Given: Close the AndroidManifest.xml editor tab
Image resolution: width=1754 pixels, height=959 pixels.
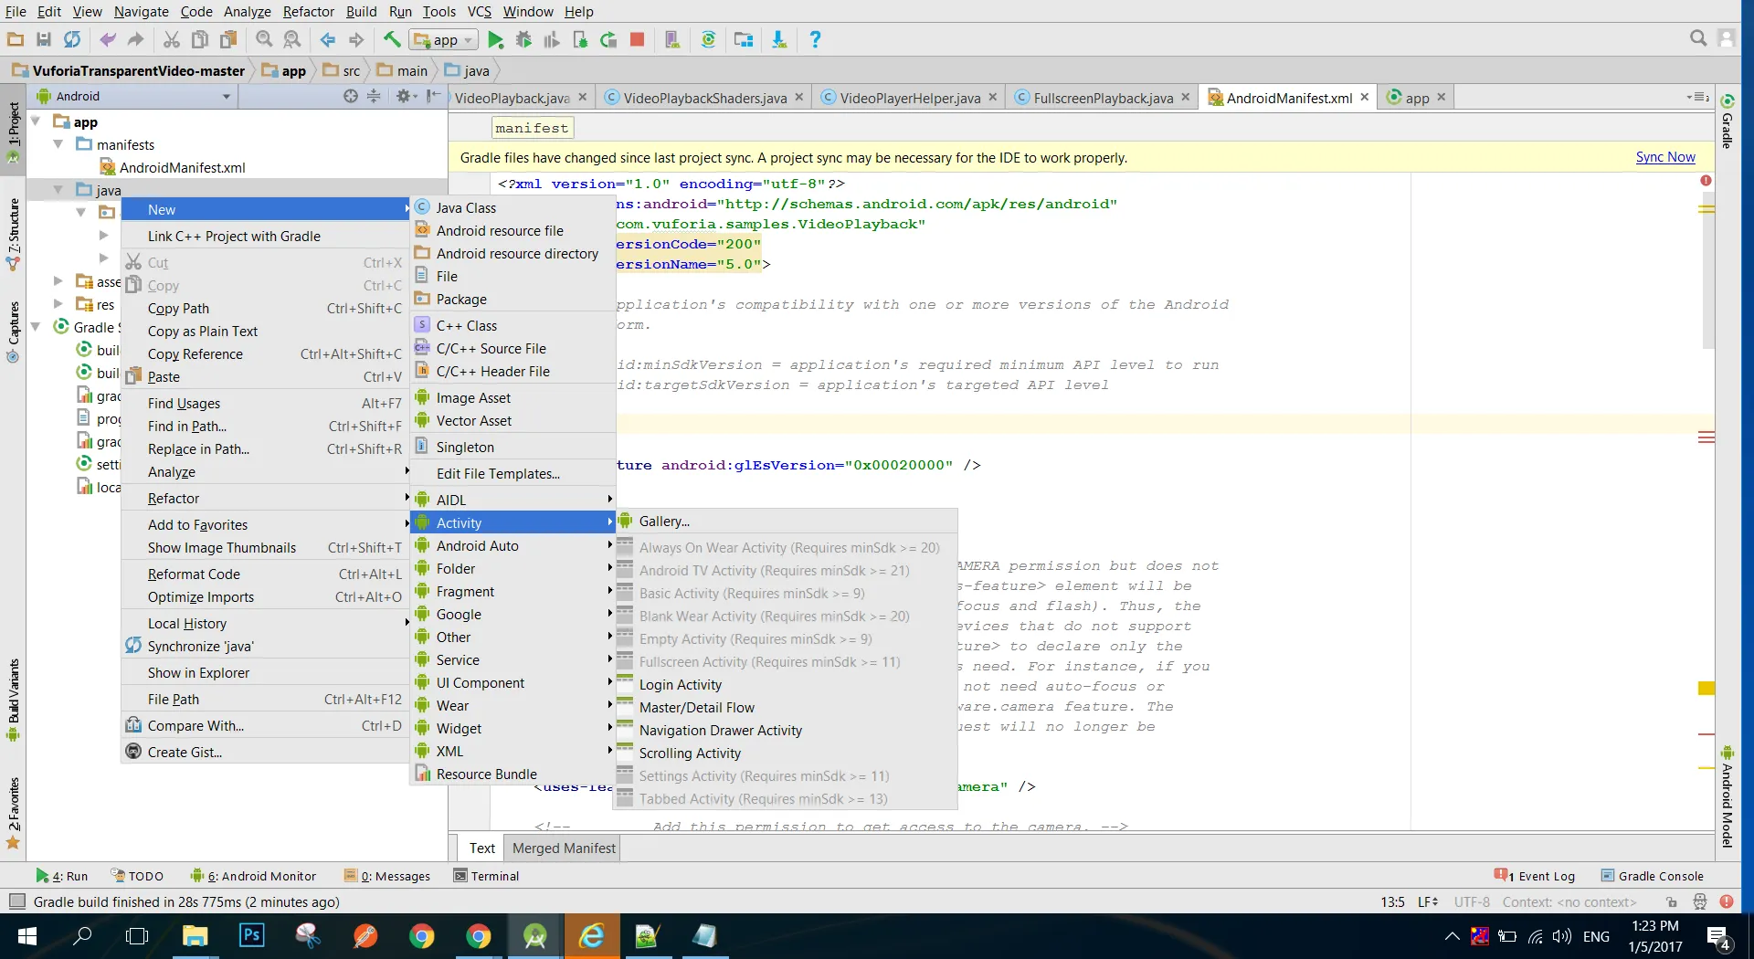Looking at the screenshot, I should point(1365,98).
